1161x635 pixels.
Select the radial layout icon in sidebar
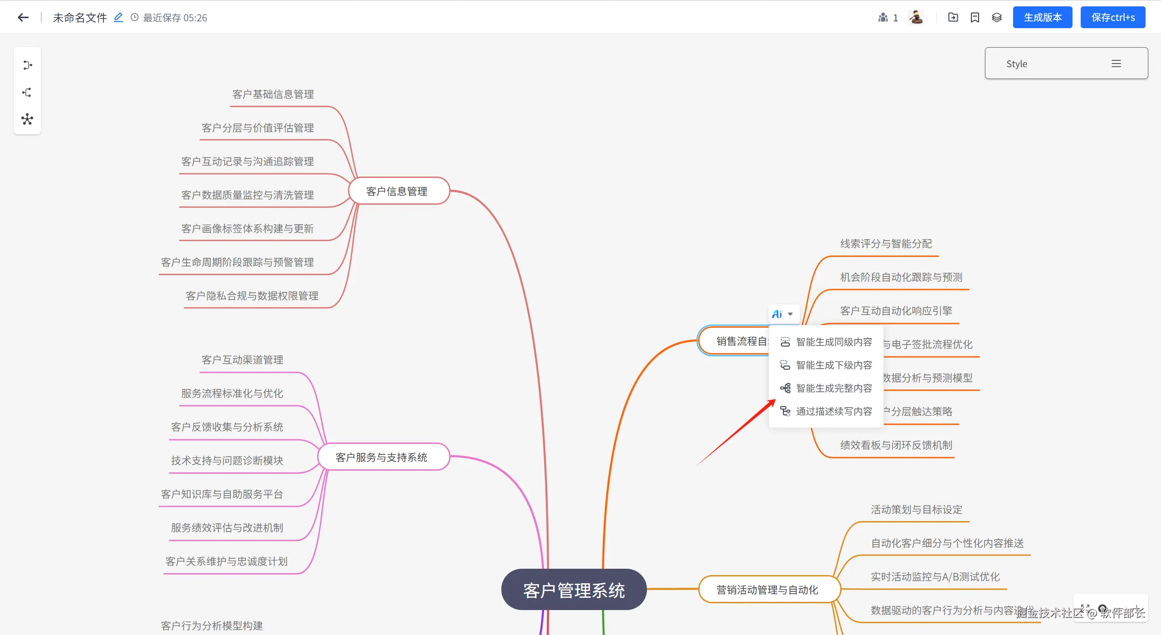coord(27,119)
